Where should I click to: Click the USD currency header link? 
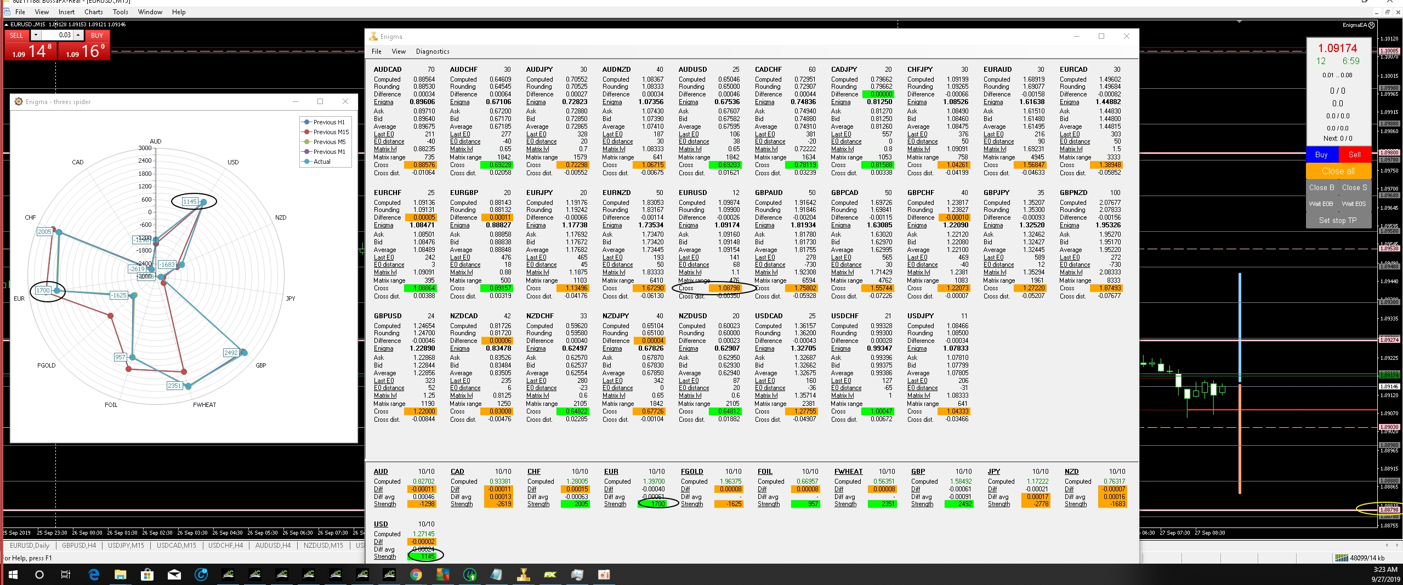tap(380, 524)
